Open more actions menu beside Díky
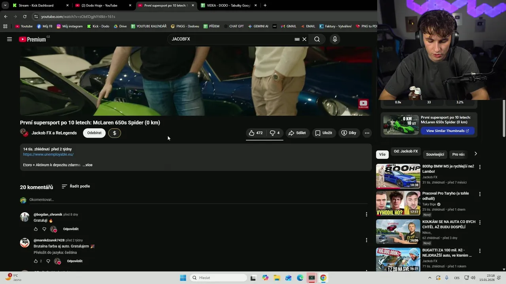Viewport: 506px width, 284px height. [367, 133]
